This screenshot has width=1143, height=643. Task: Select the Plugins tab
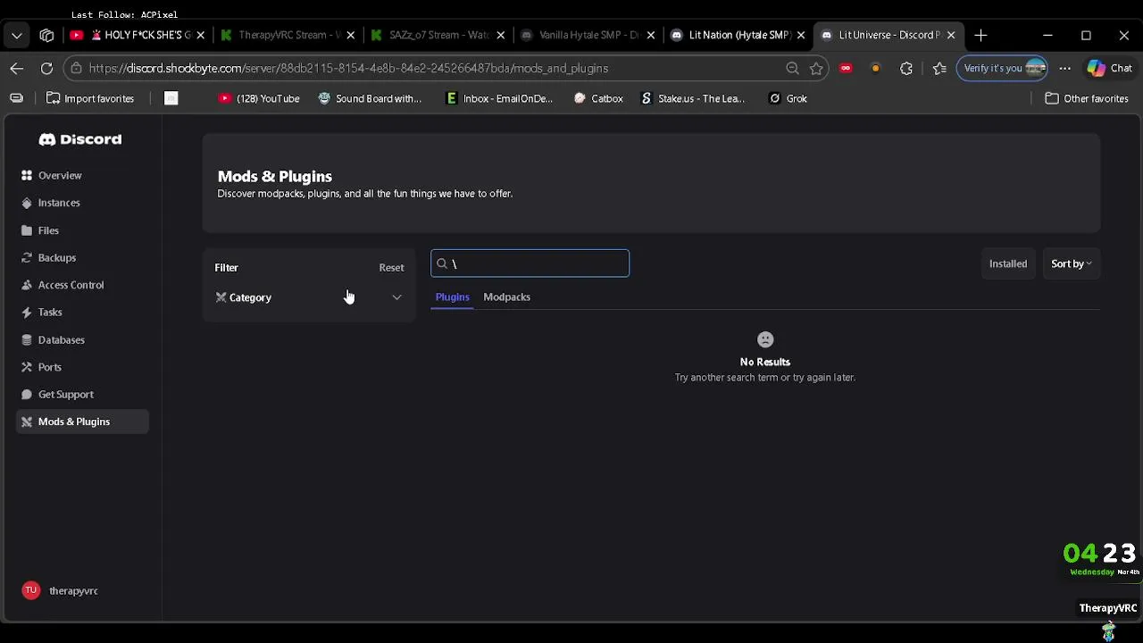(x=452, y=296)
